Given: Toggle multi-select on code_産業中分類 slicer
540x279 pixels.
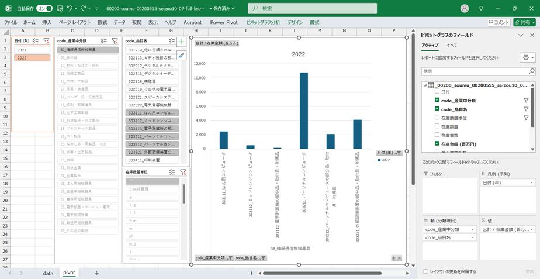Looking at the screenshot, I should (103, 41).
